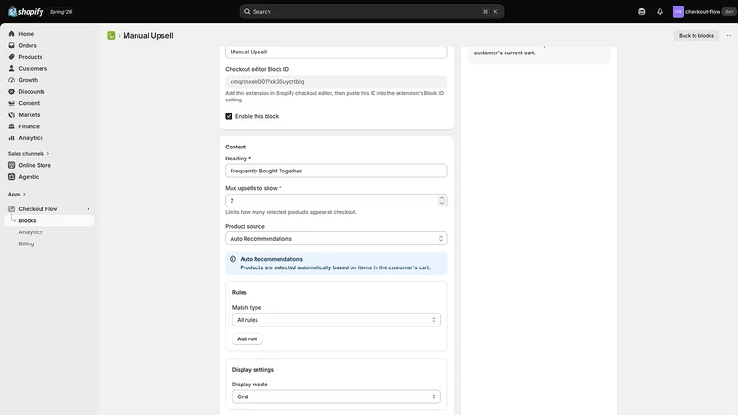
Task: Open the Agentic icon in sidebar
Action: 12,177
